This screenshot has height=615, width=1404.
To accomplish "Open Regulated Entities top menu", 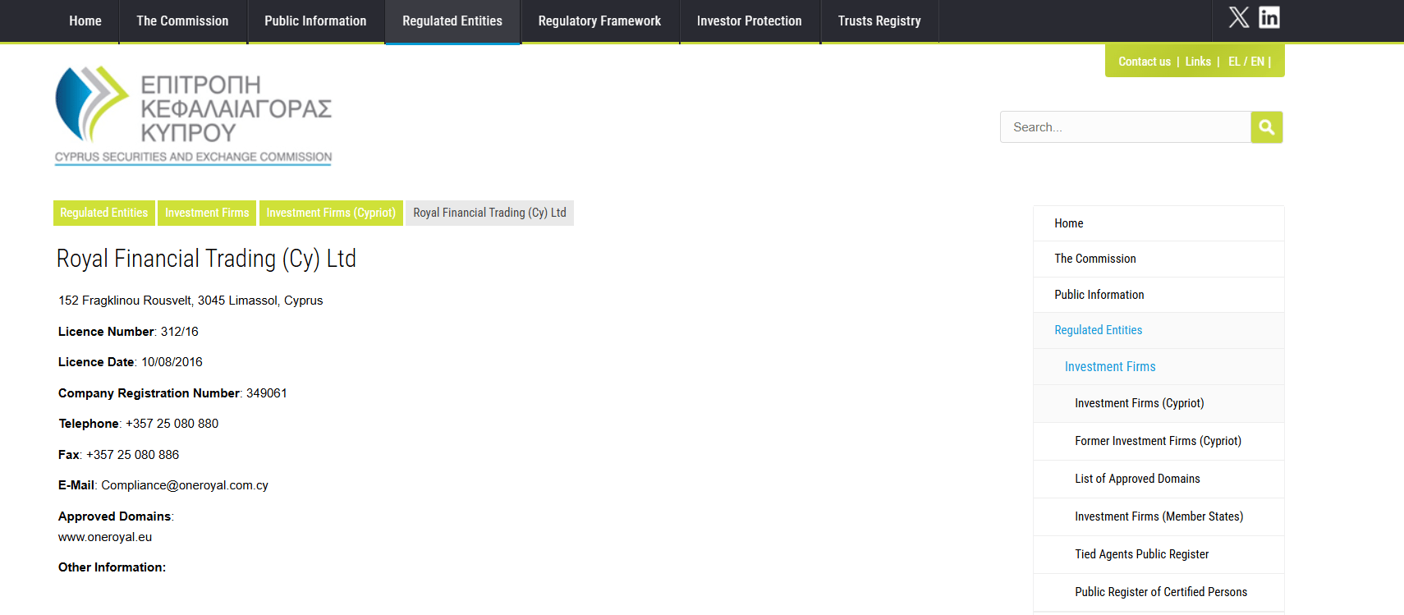I will [452, 21].
